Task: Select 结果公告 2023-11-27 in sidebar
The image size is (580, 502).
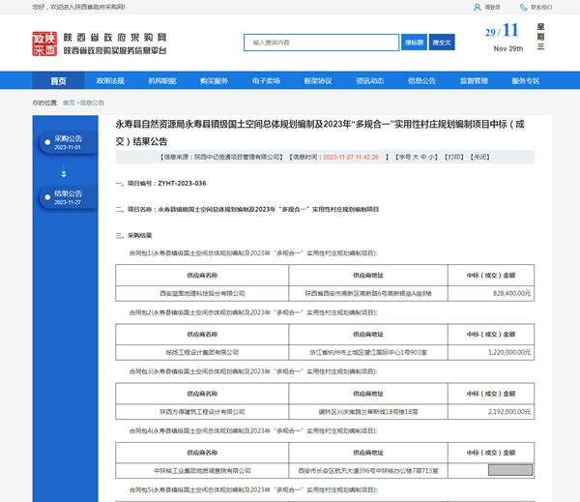Action: (x=68, y=197)
